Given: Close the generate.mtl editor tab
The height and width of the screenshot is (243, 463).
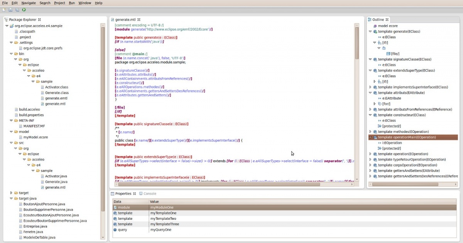Looking at the screenshot, I should [139, 19].
